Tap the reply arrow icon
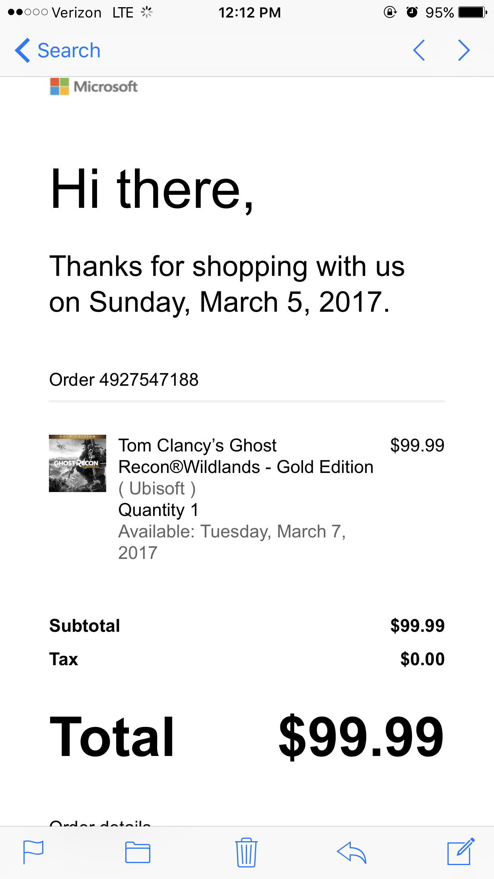 351,852
